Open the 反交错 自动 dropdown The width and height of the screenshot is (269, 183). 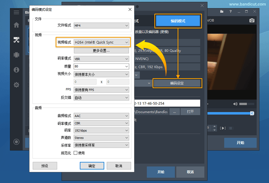click(101, 98)
